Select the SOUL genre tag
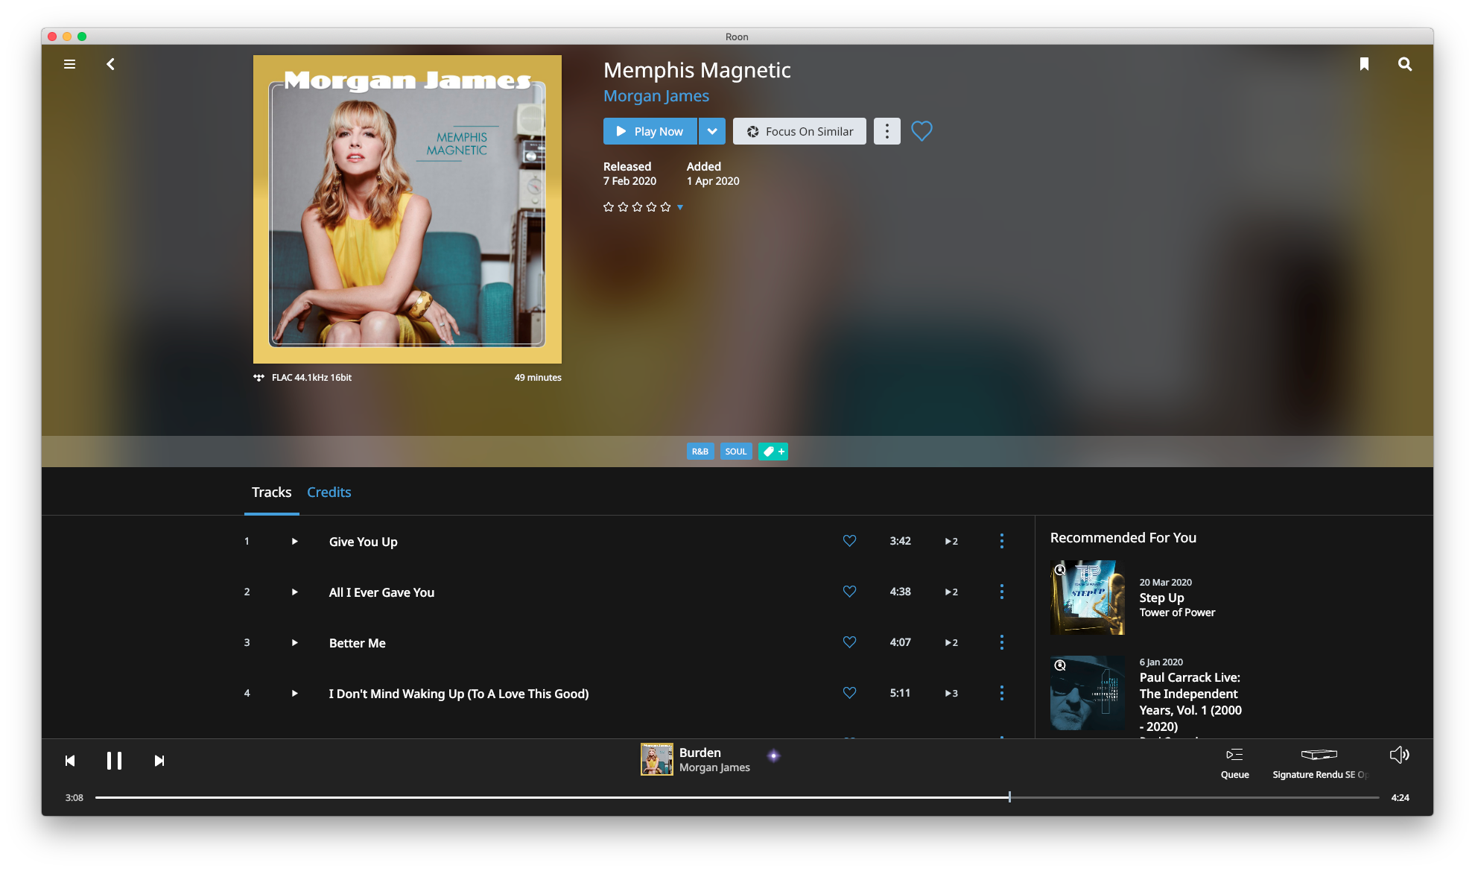Image resolution: width=1475 pixels, height=871 pixels. (x=736, y=452)
